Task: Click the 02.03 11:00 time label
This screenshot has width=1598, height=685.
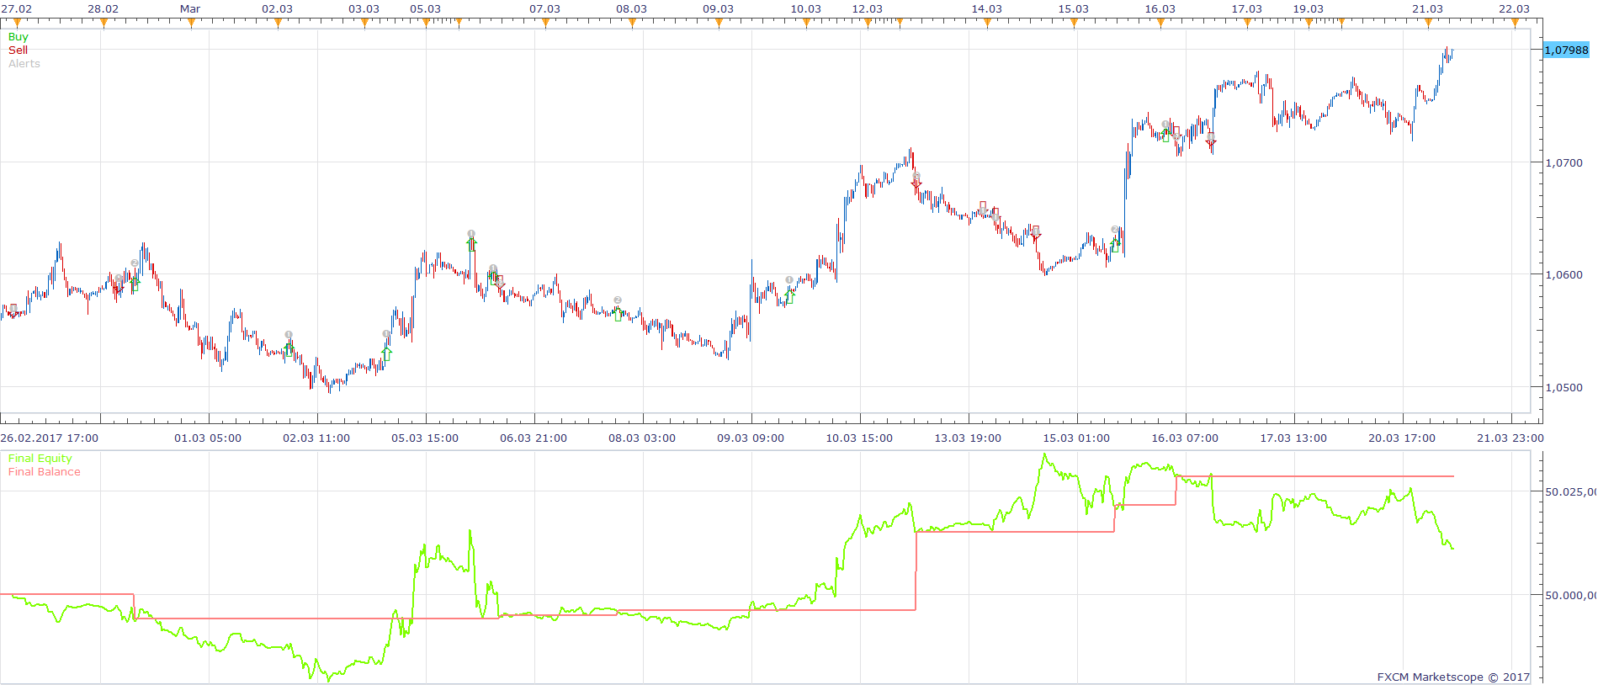Action: [x=316, y=438]
